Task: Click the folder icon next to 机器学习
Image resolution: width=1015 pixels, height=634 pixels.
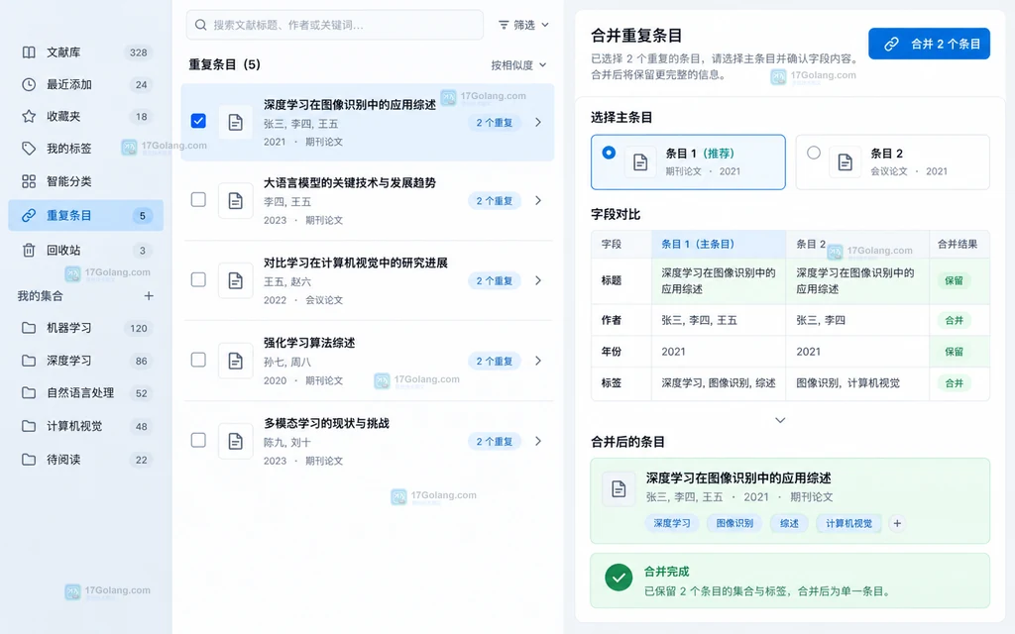Action: click(x=29, y=328)
